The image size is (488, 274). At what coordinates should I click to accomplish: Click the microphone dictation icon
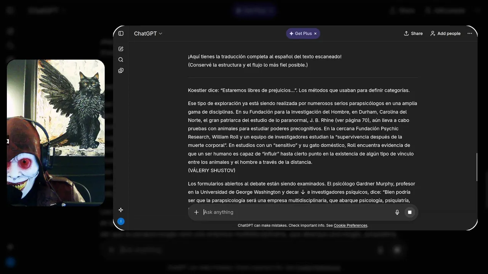click(397, 212)
